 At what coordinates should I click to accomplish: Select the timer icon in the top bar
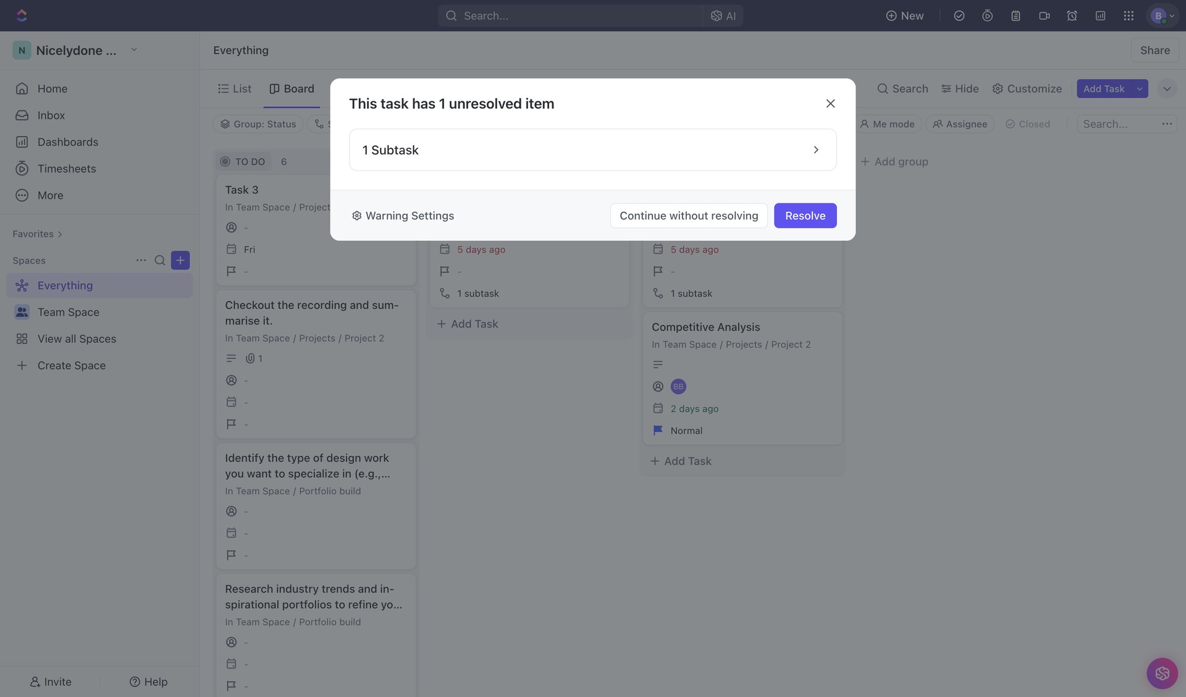tap(986, 15)
